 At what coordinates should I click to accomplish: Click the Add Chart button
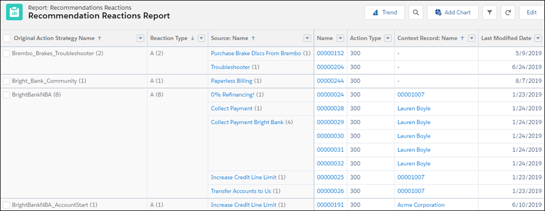(453, 12)
